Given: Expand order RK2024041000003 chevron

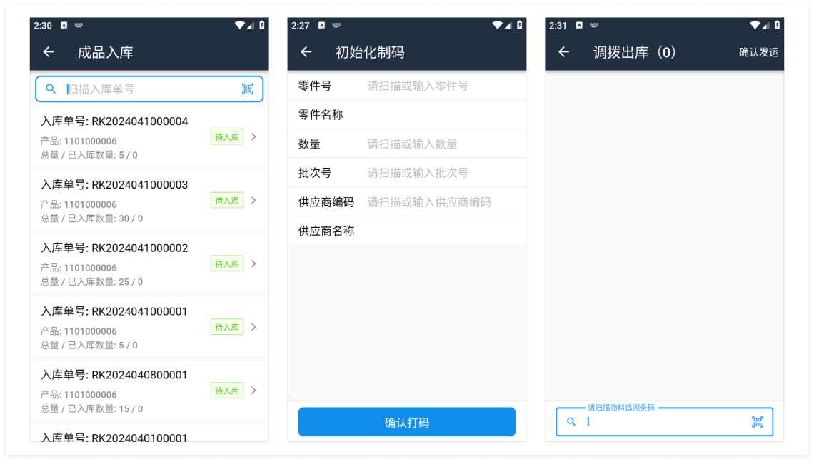Looking at the screenshot, I should 254,201.
